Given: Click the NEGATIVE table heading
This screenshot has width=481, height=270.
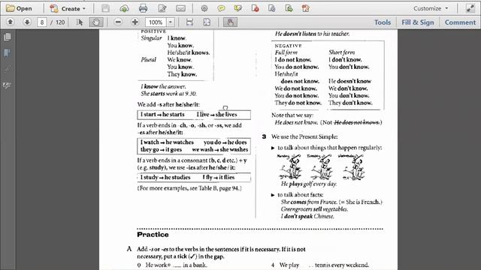Looking at the screenshot, I should (289, 46).
